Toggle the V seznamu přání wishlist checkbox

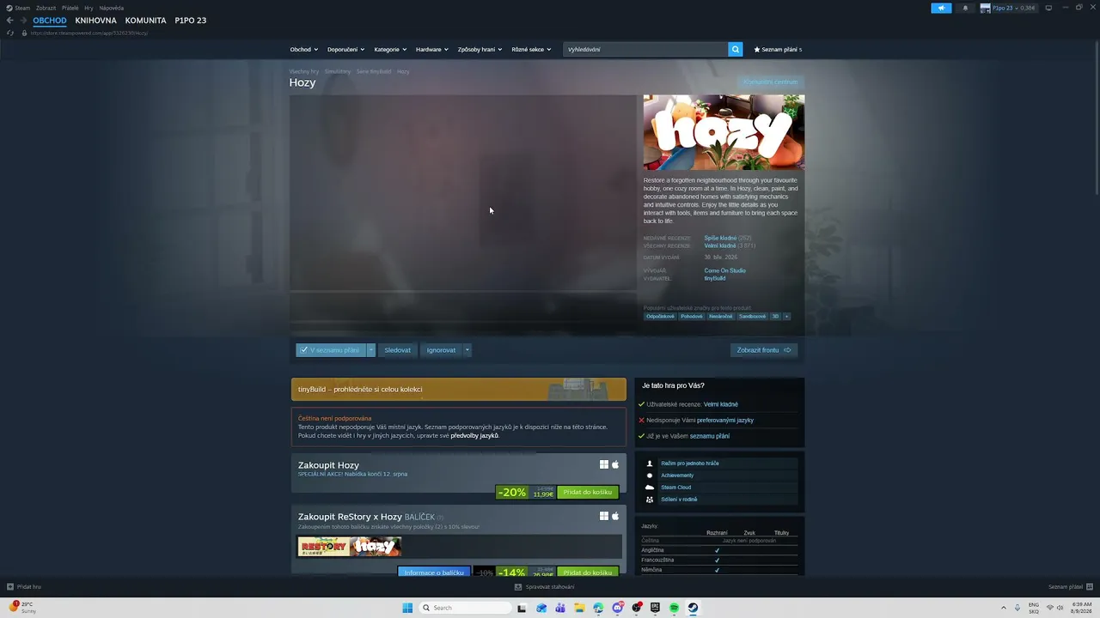click(x=303, y=350)
